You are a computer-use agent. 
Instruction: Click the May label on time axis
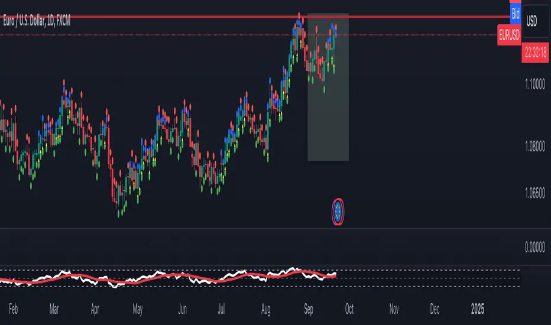(137, 310)
